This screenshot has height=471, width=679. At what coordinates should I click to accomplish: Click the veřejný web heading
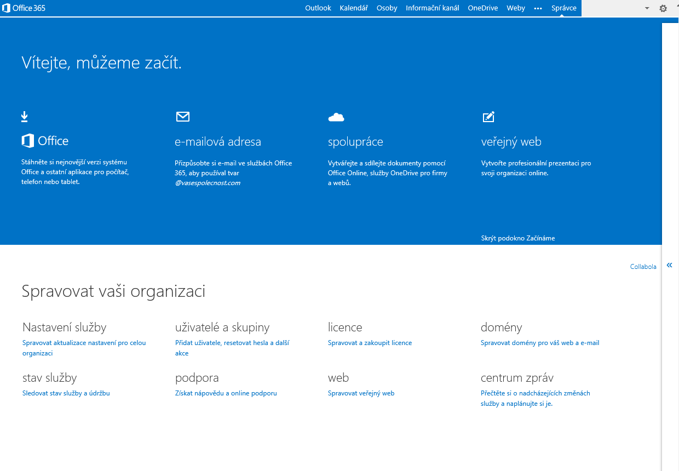511,142
